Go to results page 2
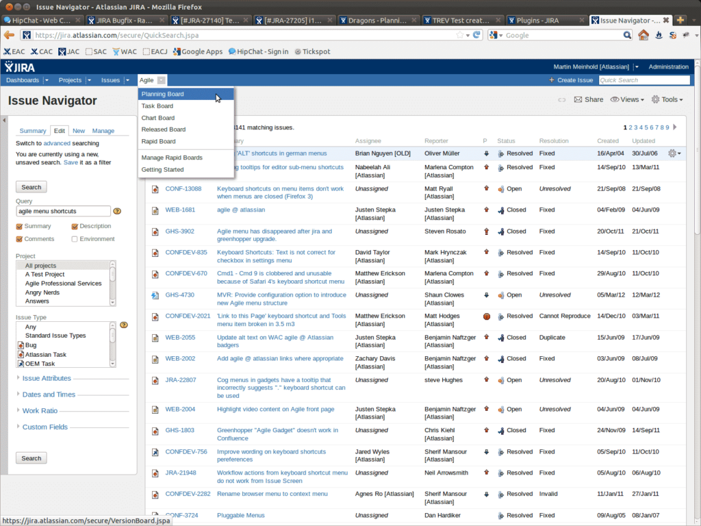The image size is (701, 526). (630, 127)
